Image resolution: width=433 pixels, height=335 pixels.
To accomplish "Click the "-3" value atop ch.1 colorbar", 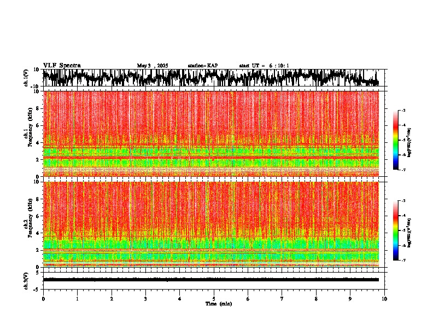I will coord(403,111).
